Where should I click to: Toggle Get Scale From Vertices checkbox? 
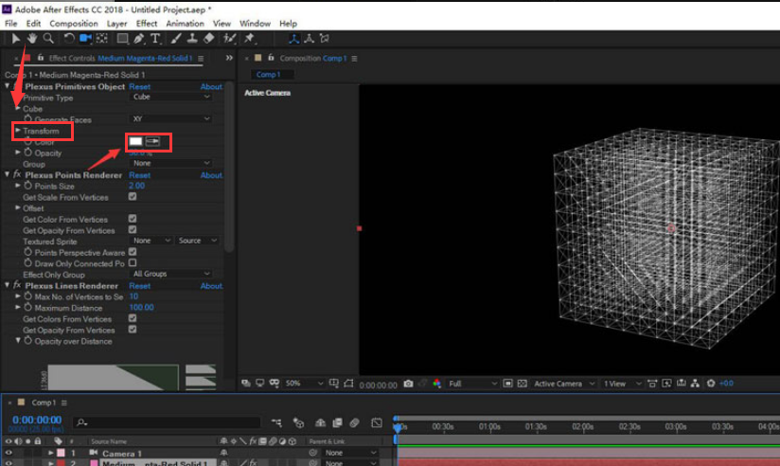pyautogui.click(x=133, y=197)
